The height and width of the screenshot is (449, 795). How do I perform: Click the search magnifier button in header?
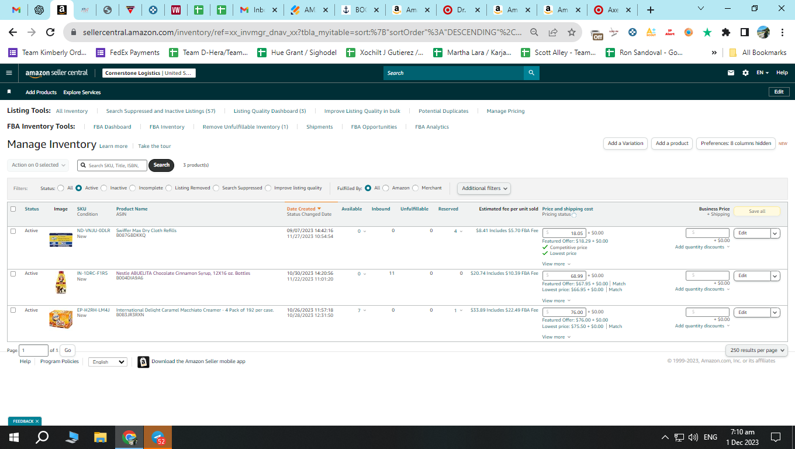(531, 73)
